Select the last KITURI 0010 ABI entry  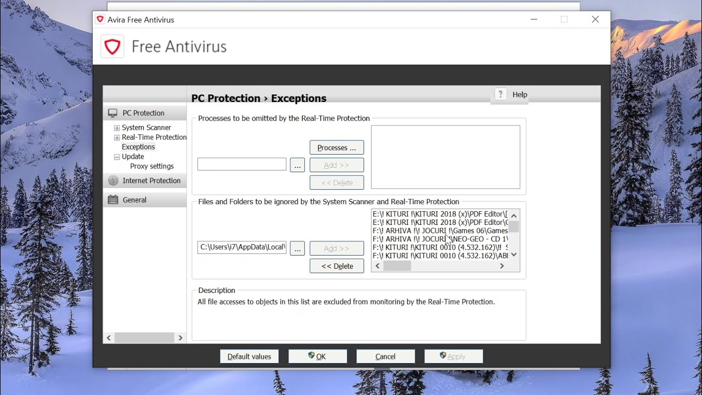[x=440, y=256]
